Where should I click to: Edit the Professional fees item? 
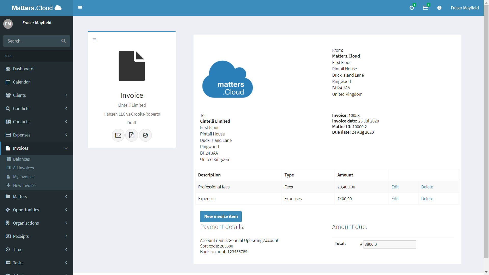coord(395,187)
